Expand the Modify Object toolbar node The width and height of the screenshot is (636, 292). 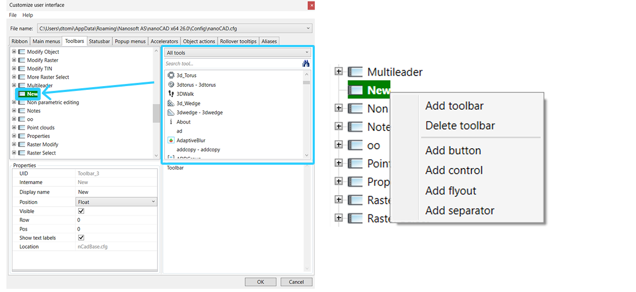pos(14,52)
